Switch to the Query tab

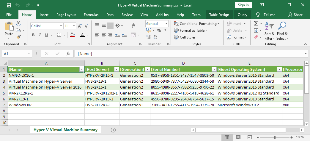[x=243, y=15]
